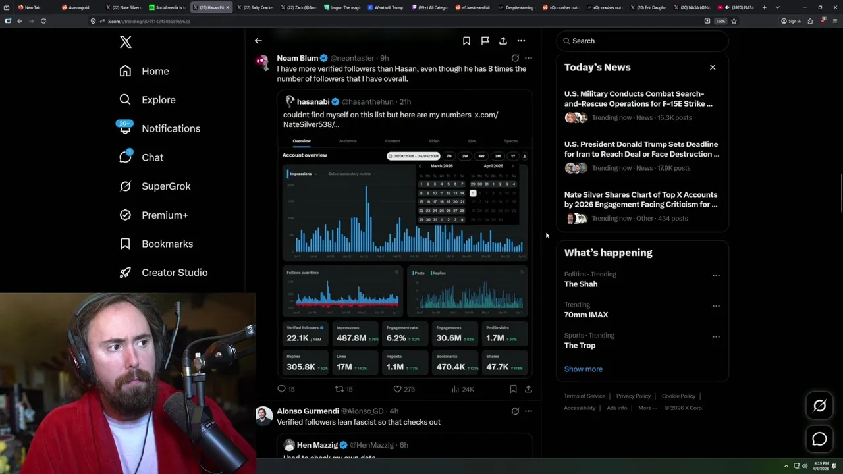Open Terms of Service footer link

(584, 396)
